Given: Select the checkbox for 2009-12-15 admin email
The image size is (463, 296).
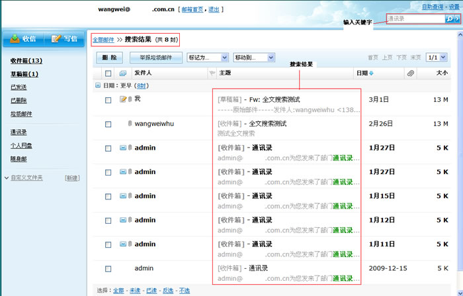Looking at the screenshot, I should click(x=108, y=269).
